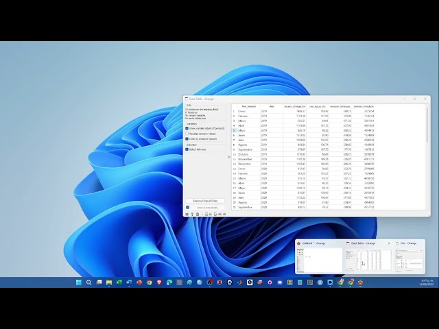Open the taskbar clock and date
Image resolution: width=439 pixels, height=329 pixels.
[x=427, y=282]
